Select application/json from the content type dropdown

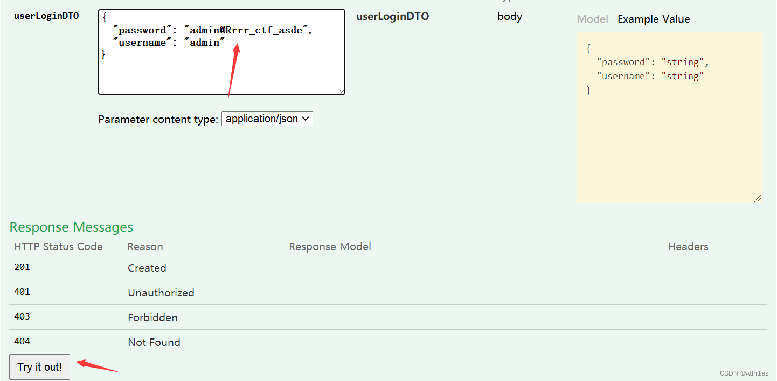coord(263,119)
